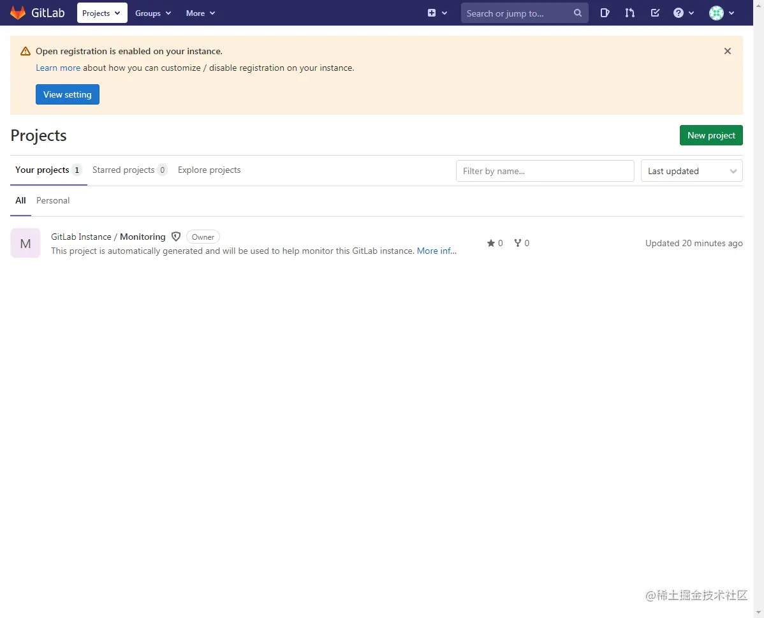The image size is (764, 618).
Task: Focus the Search or jump to field
Action: (524, 13)
